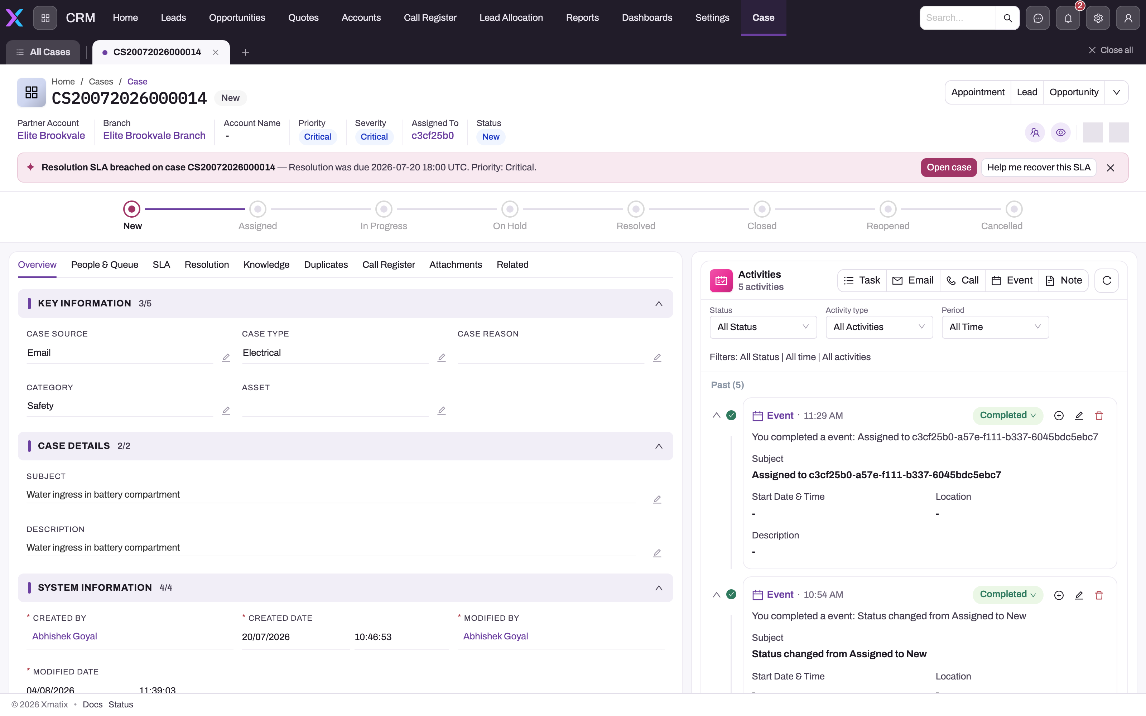1146x716 pixels.
Task: Delete the 11:29 AM event
Action: [1099, 416]
